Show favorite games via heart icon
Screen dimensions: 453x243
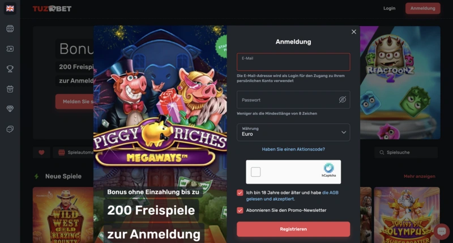(x=41, y=152)
